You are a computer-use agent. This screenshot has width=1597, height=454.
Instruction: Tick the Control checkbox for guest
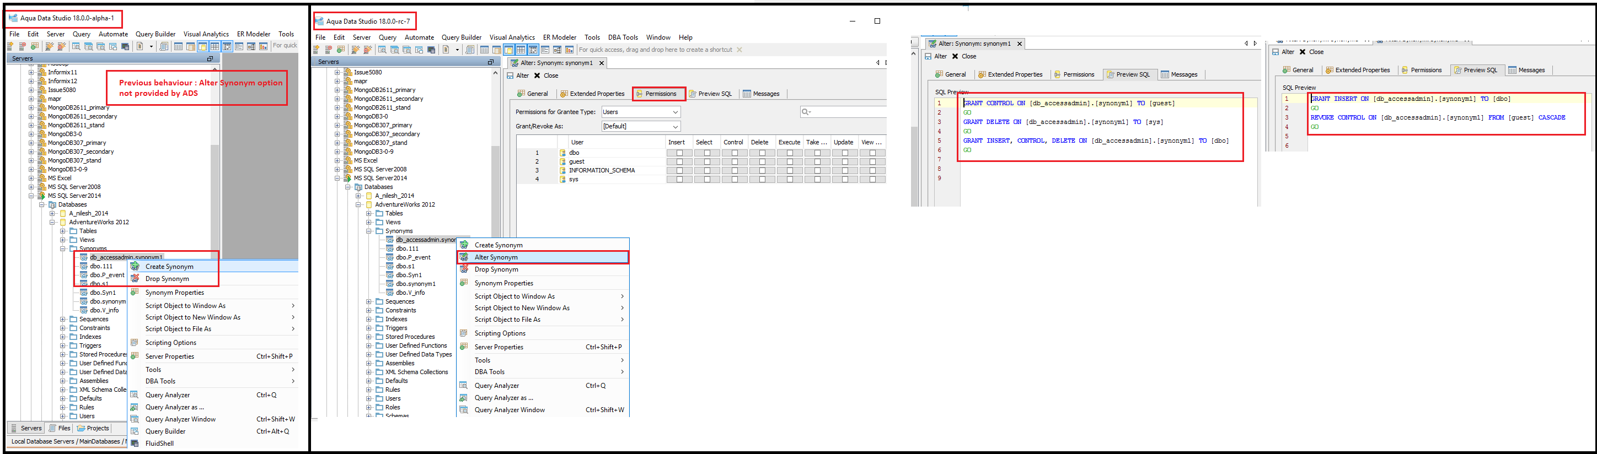[735, 161]
